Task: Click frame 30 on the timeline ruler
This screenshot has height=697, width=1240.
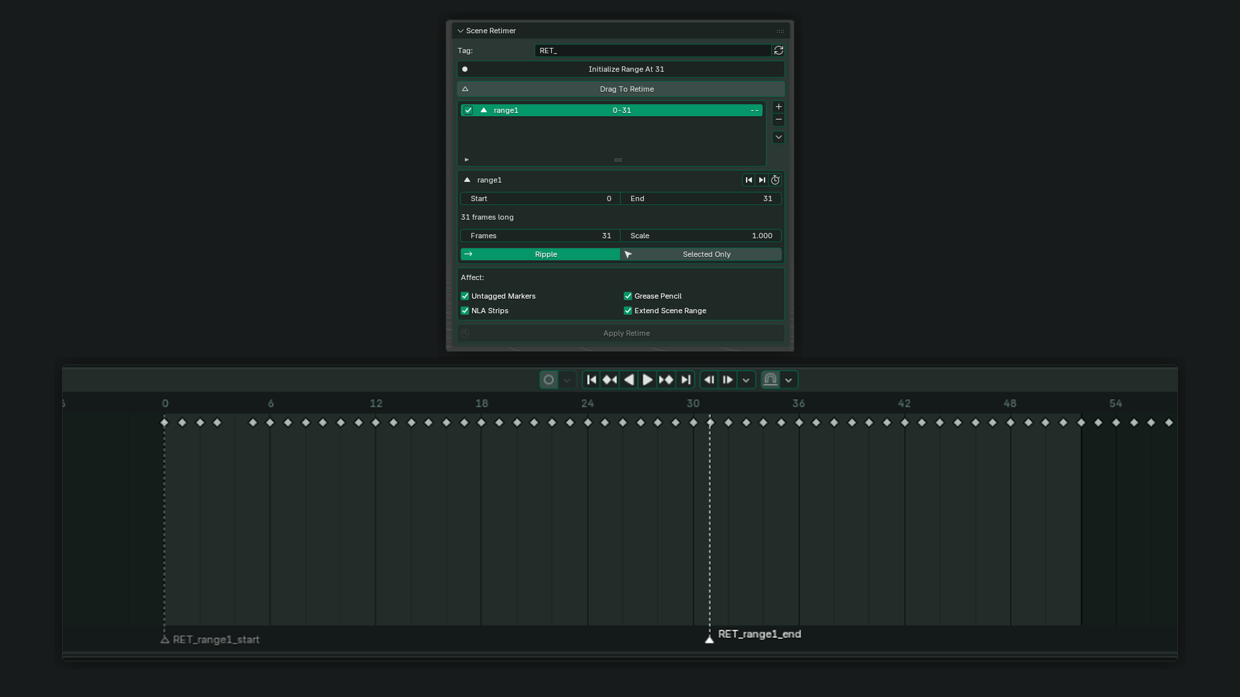Action: (x=693, y=403)
